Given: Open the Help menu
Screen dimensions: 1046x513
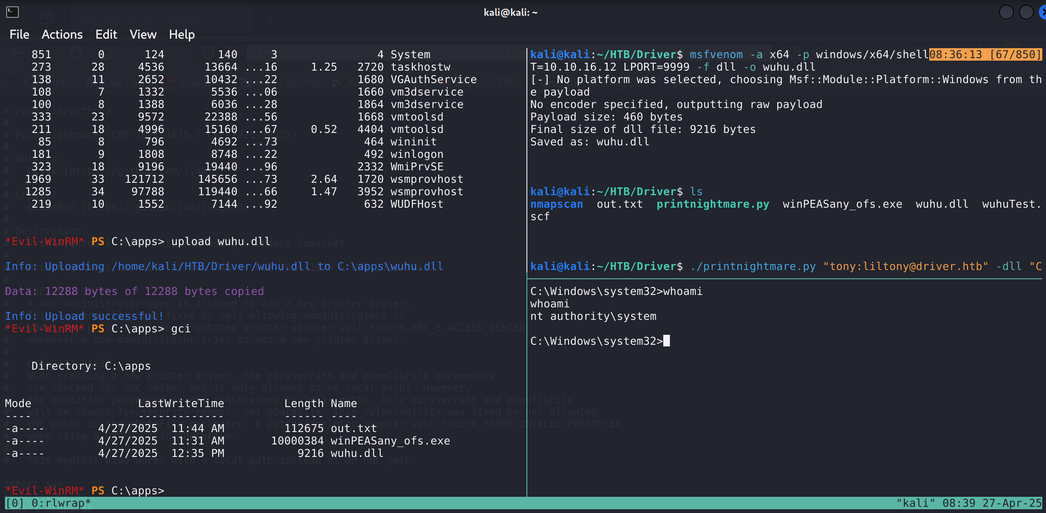Looking at the screenshot, I should coord(182,34).
